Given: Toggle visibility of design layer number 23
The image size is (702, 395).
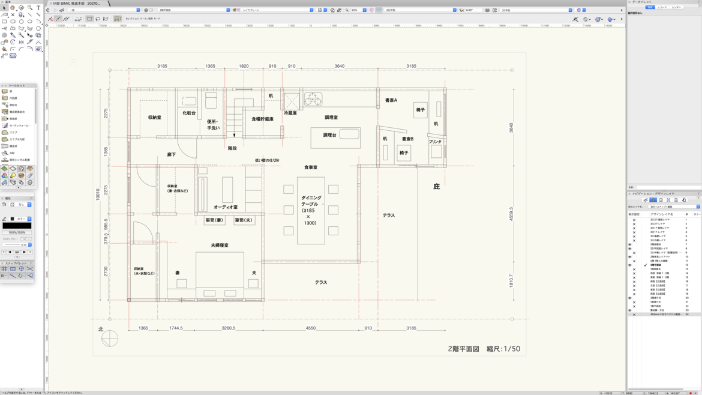Looking at the screenshot, I should click(x=630, y=310).
